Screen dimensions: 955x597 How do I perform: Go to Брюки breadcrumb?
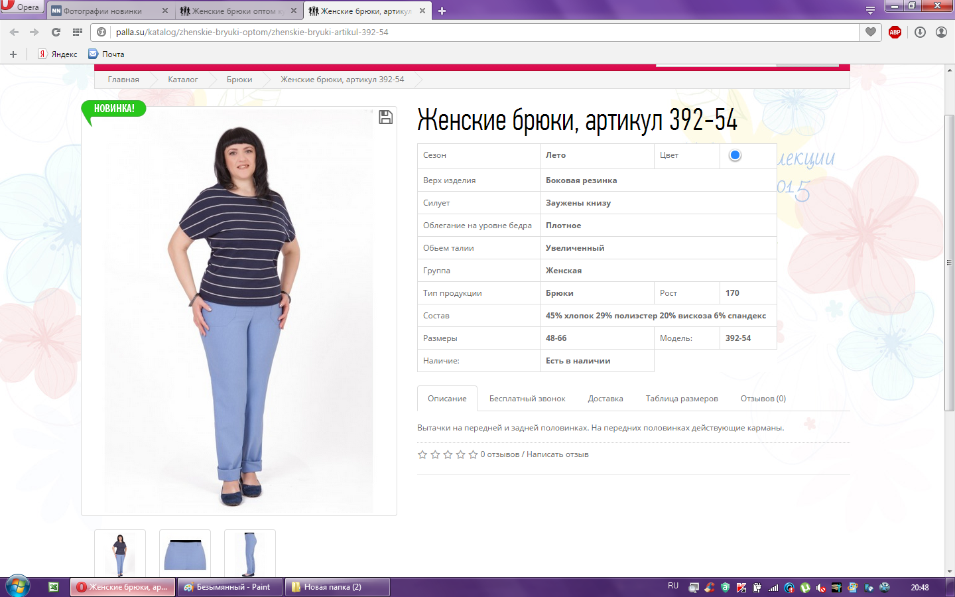click(x=239, y=80)
